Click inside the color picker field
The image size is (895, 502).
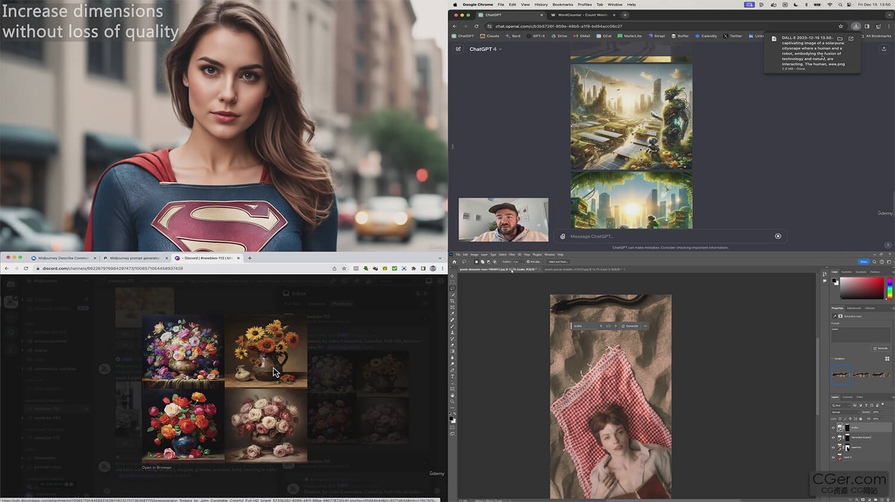[862, 288]
